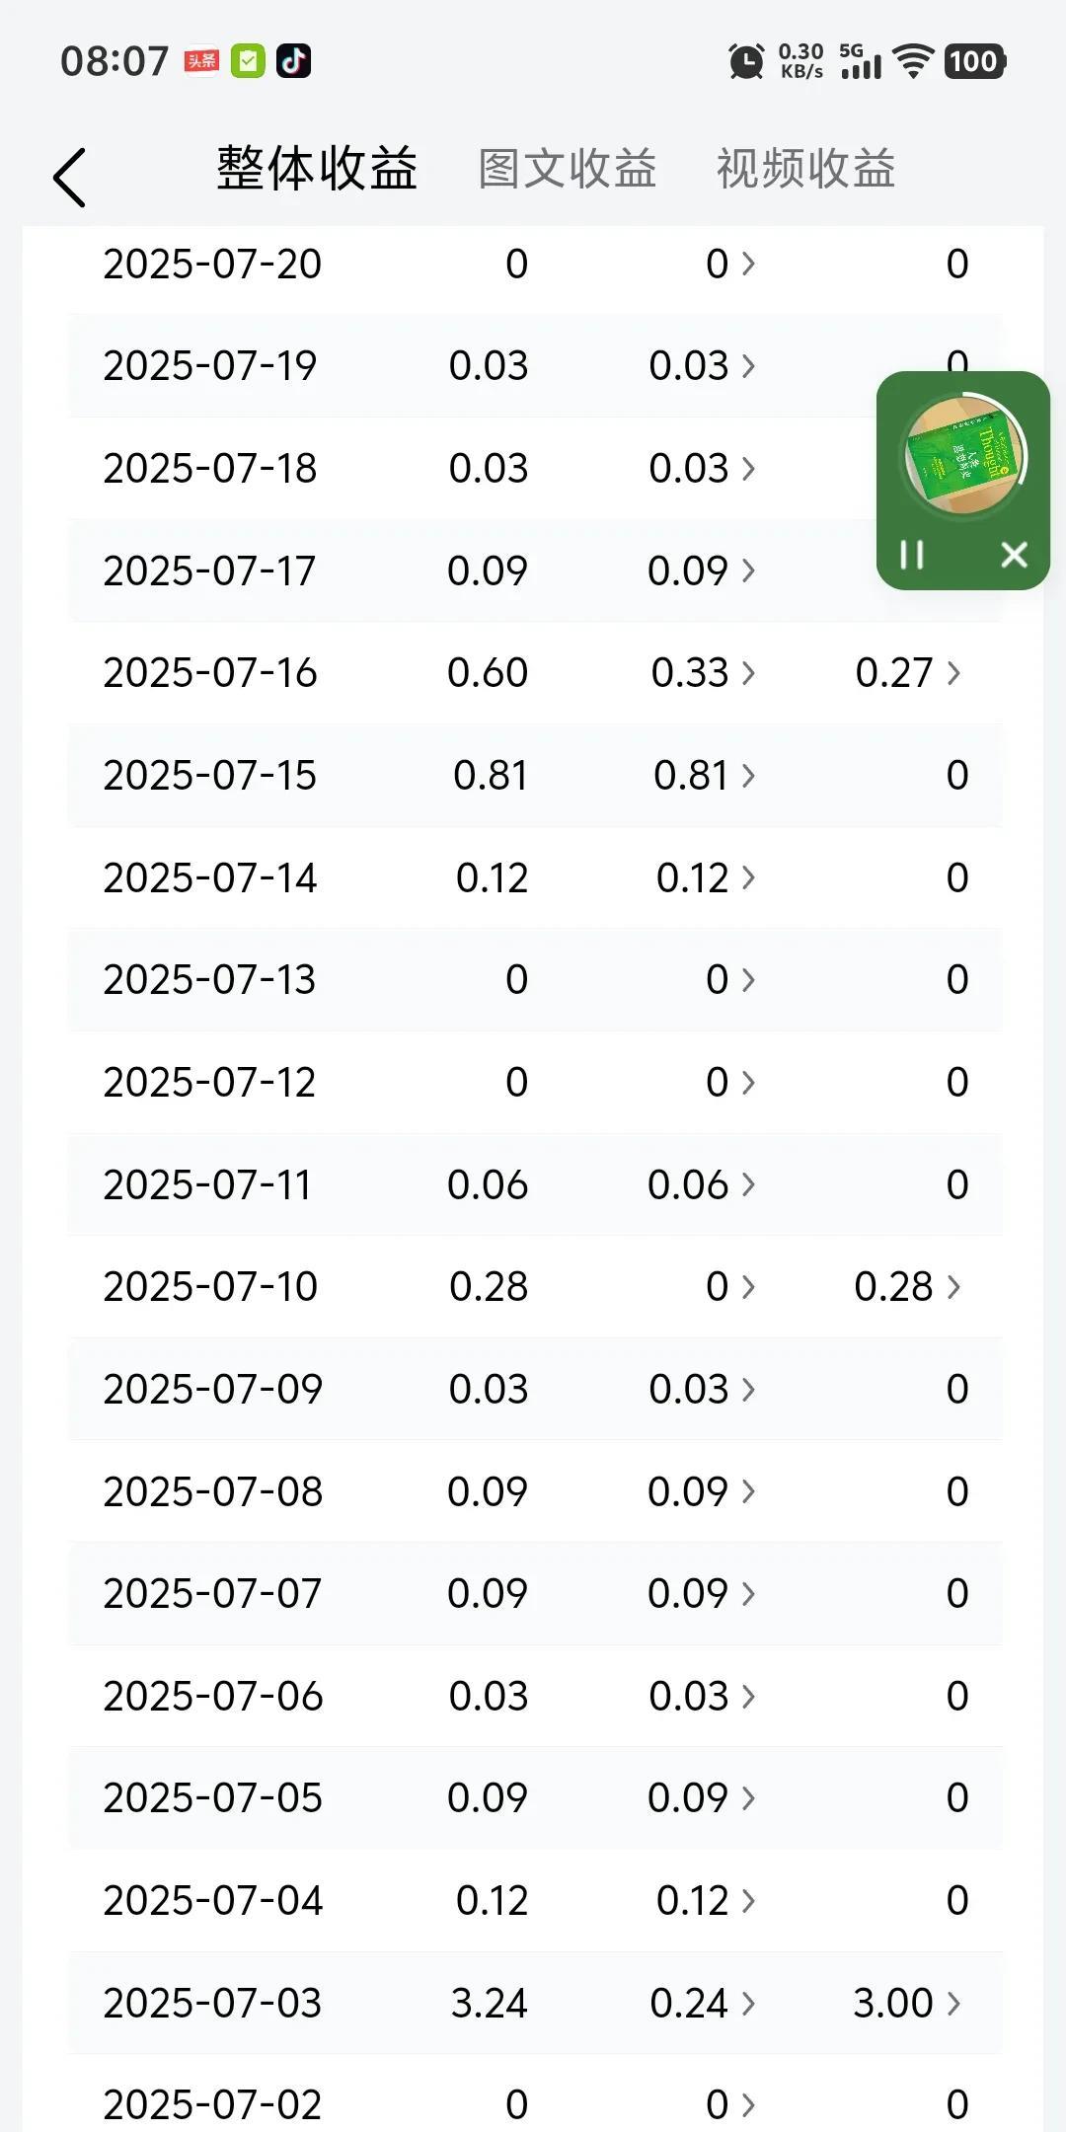Tap the 2025-07-11 date row
Viewport: 1066px width, 2132px height.
tap(208, 1184)
